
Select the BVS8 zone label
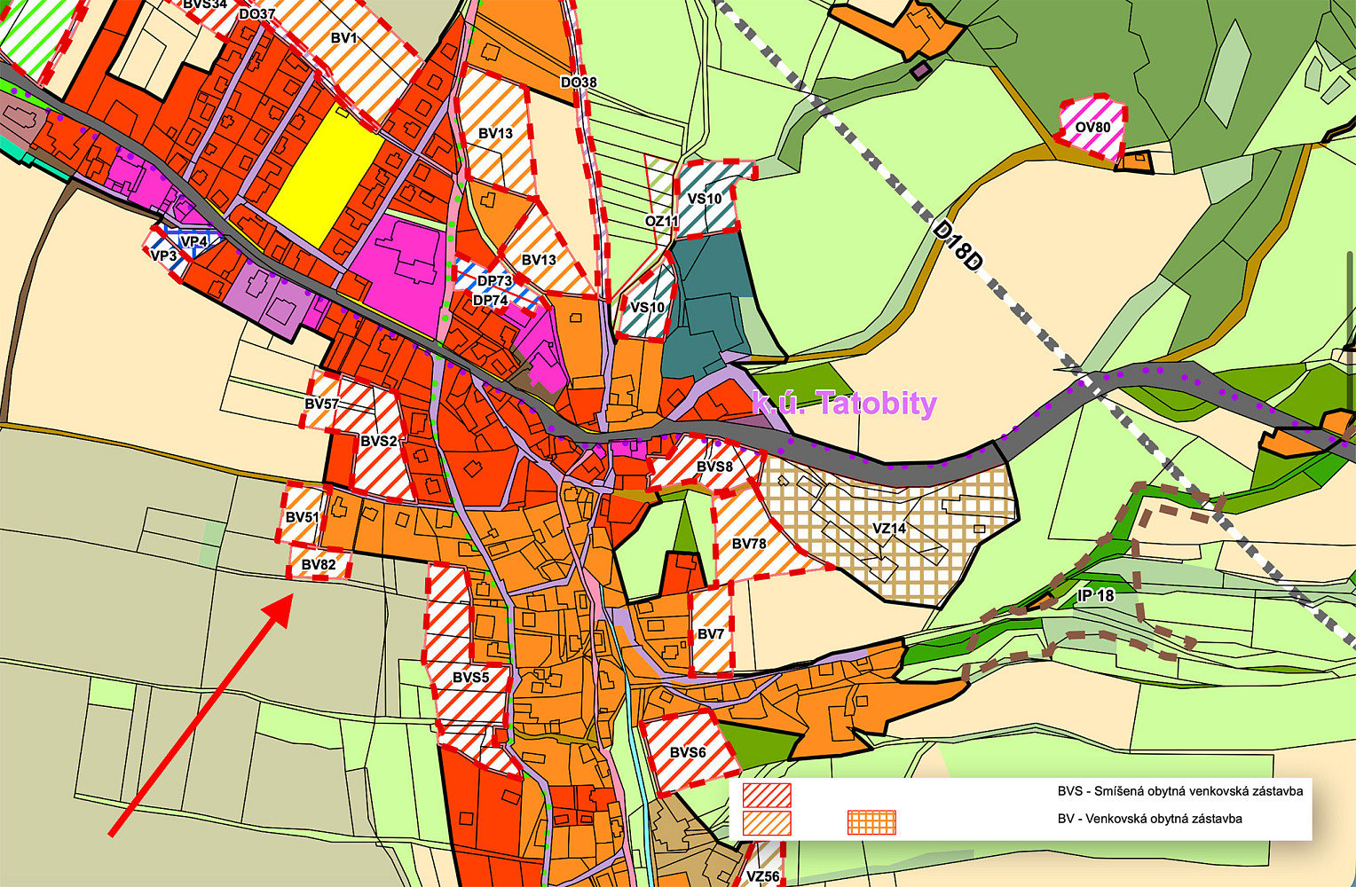[715, 467]
